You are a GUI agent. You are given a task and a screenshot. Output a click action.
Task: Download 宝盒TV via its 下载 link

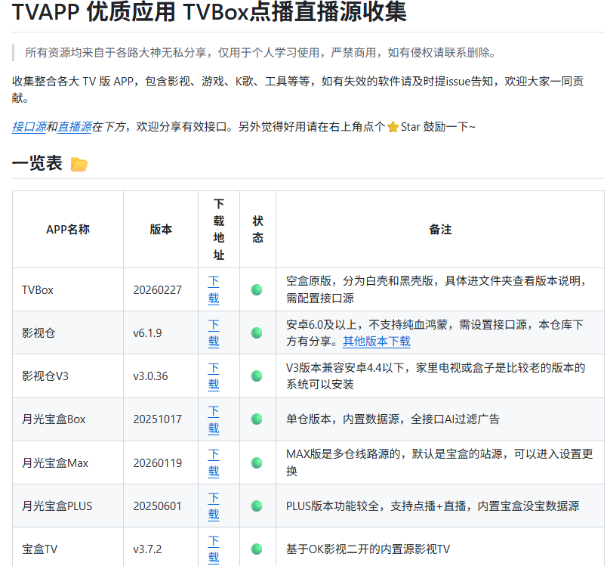[x=214, y=549]
